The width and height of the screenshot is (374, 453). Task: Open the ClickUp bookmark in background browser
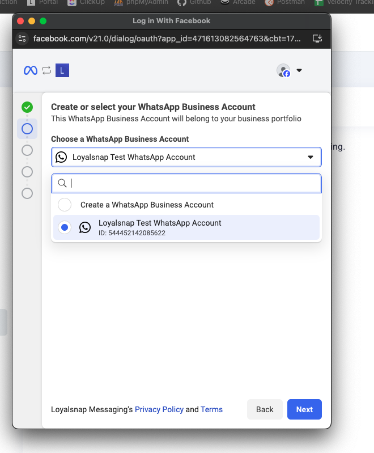[86, 2]
